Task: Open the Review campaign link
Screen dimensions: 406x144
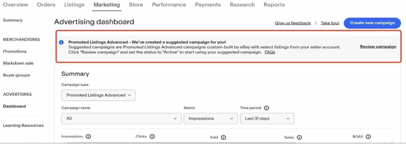Action: [x=378, y=47]
